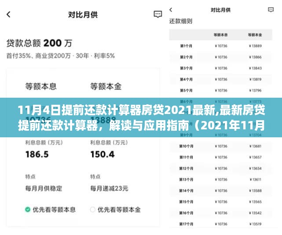Viewport: 282px width, 235px height.
Task: Click the 还款细则 section heading
Action: click(x=180, y=21)
